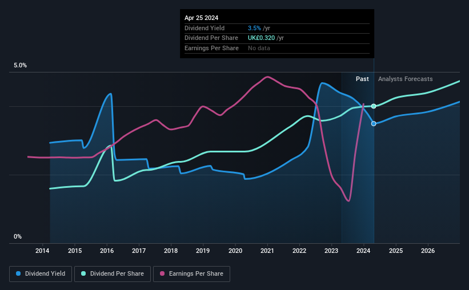
Task: Click the blue Dividend Yield data point marker
Action: (x=374, y=123)
